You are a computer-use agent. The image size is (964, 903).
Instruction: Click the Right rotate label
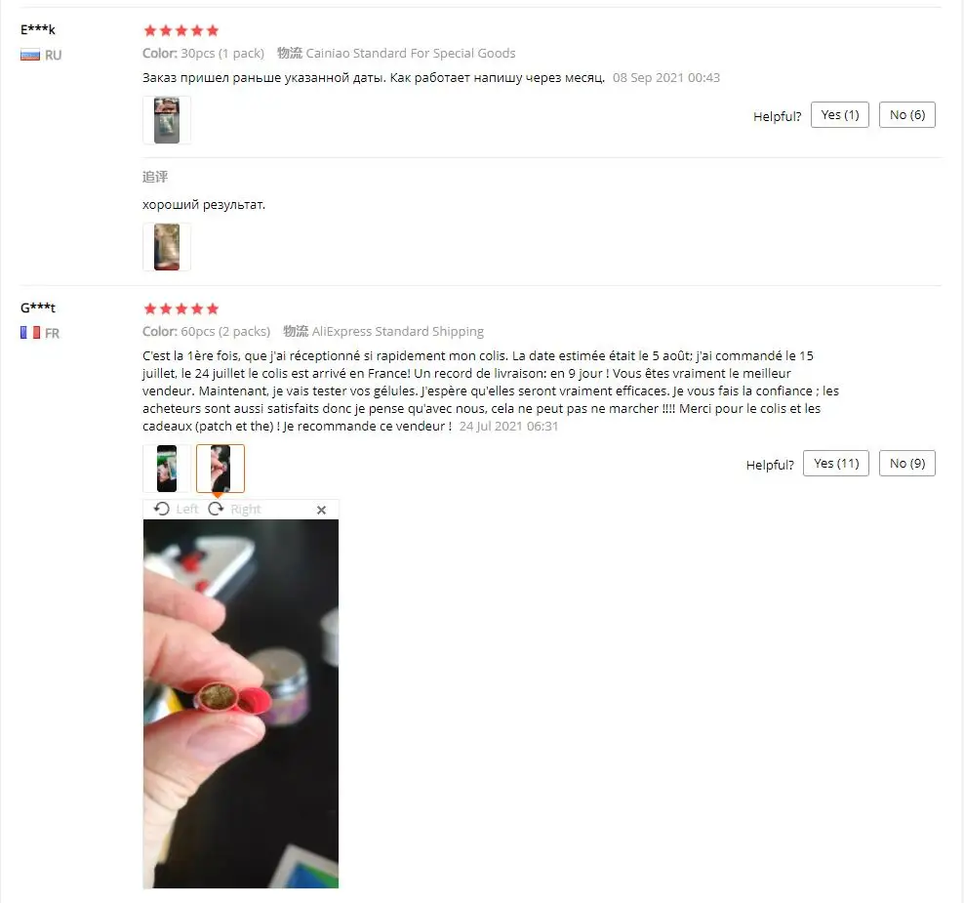245,510
